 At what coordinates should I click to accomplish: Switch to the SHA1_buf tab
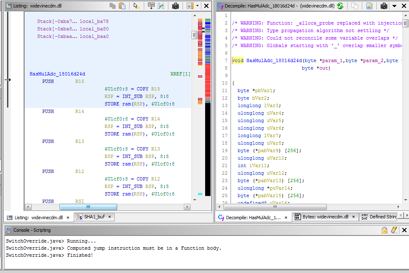pos(94,217)
